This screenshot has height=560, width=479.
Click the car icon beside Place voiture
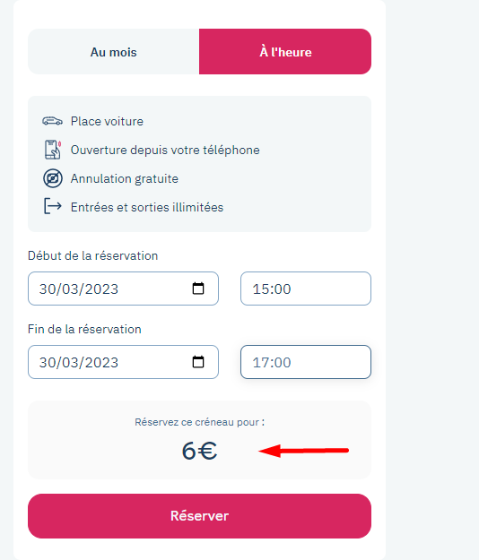(53, 121)
